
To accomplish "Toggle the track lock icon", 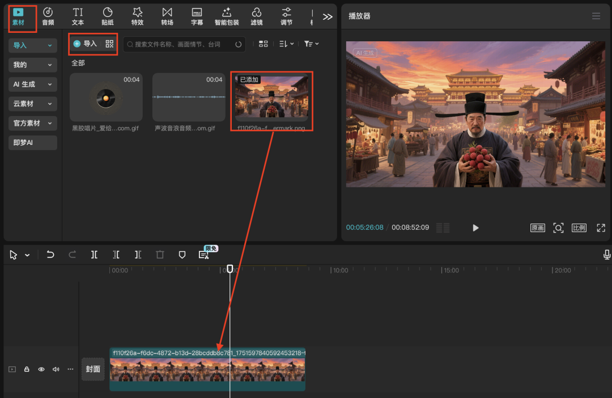I will [27, 369].
